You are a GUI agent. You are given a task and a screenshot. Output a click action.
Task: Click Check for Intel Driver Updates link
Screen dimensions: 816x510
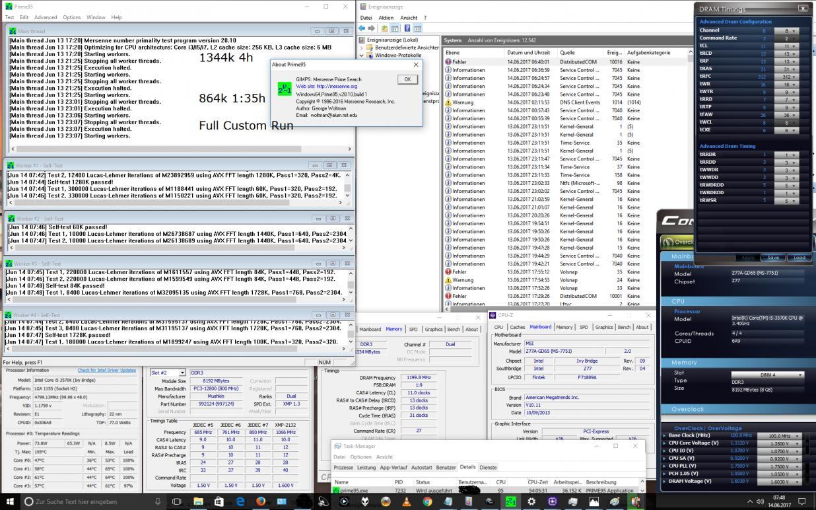tap(107, 371)
